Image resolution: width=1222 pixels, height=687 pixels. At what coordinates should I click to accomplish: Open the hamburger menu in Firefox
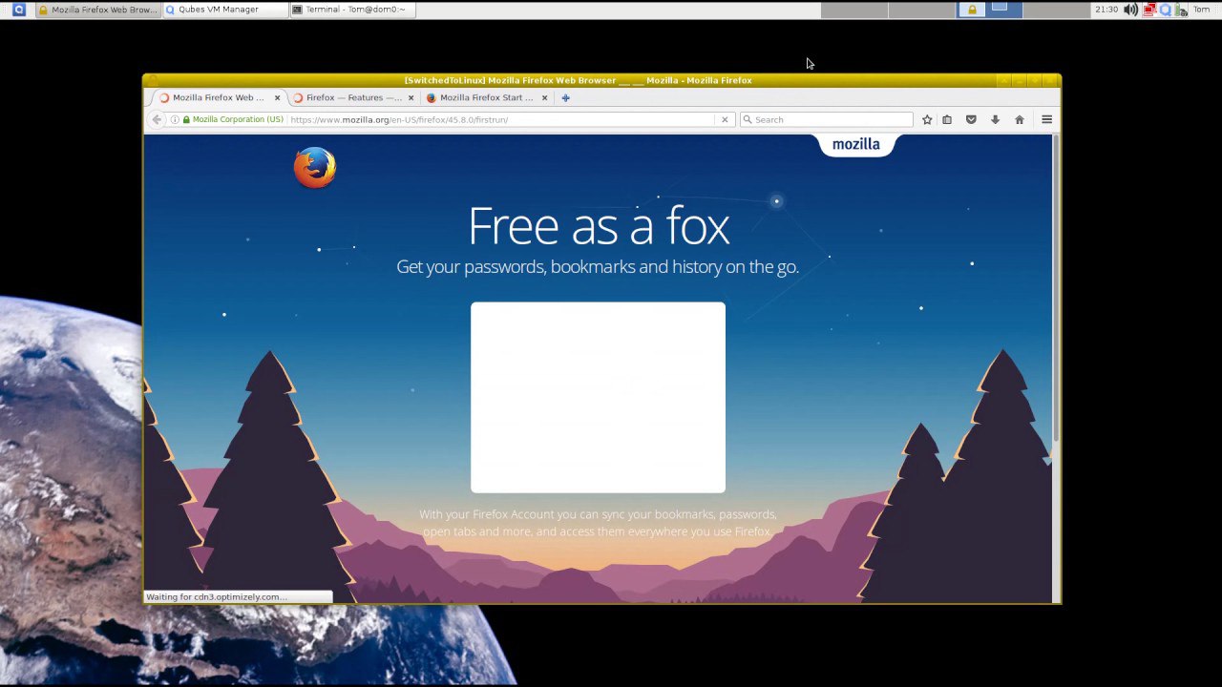(x=1046, y=119)
